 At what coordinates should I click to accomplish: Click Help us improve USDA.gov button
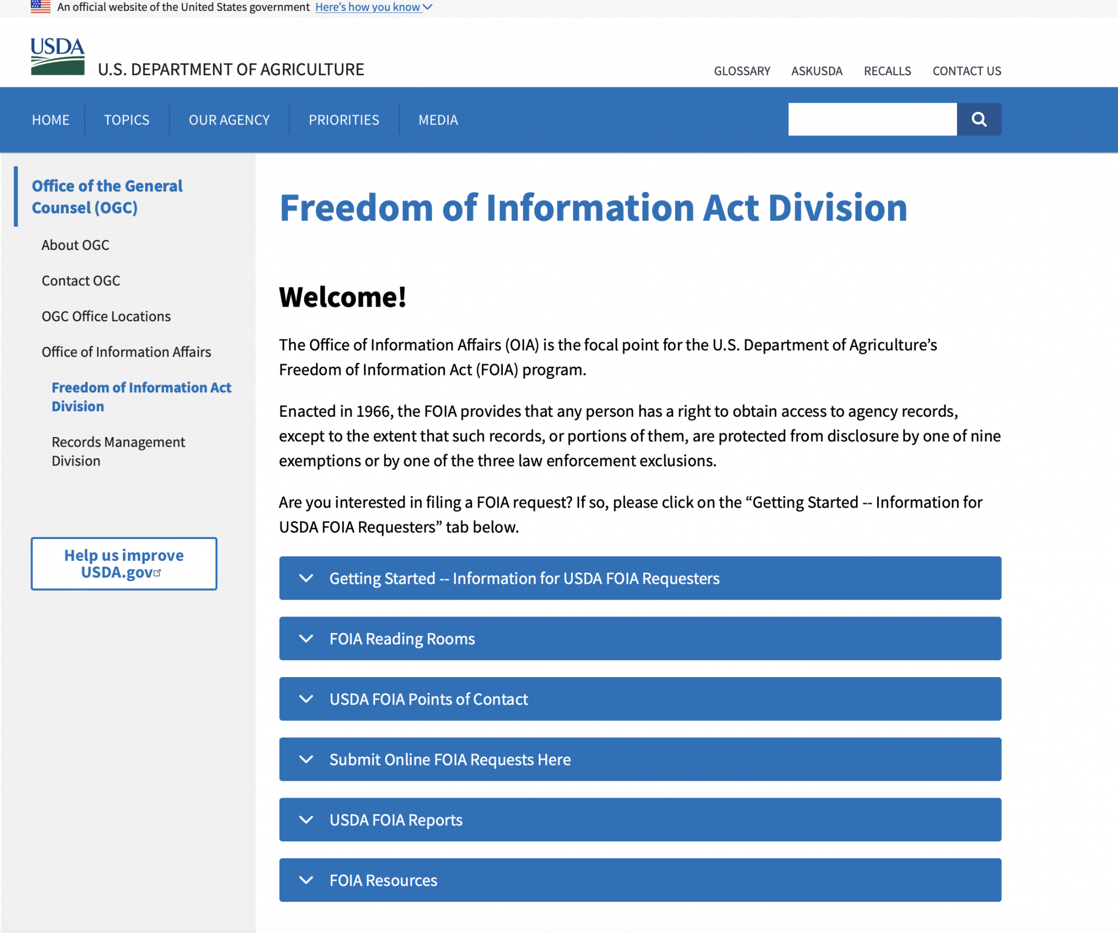124,564
